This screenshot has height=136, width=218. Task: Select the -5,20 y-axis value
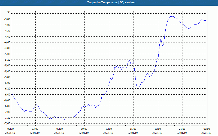tap(7, 60)
